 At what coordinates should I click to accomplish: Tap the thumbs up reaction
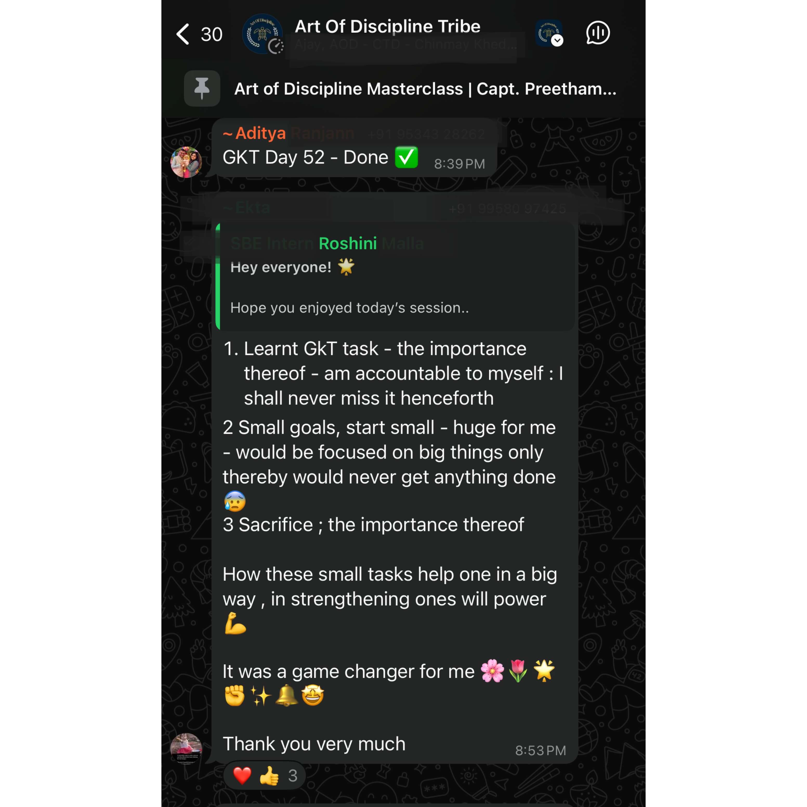(x=269, y=776)
